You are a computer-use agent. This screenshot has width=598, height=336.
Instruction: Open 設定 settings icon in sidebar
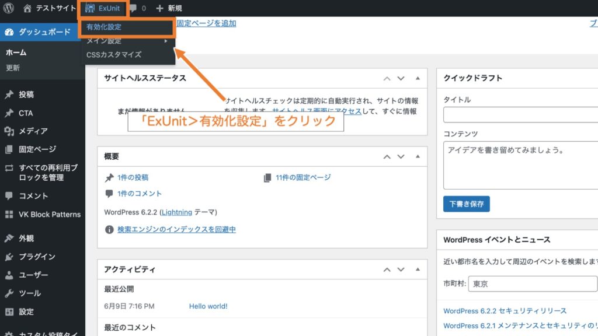click(13, 311)
